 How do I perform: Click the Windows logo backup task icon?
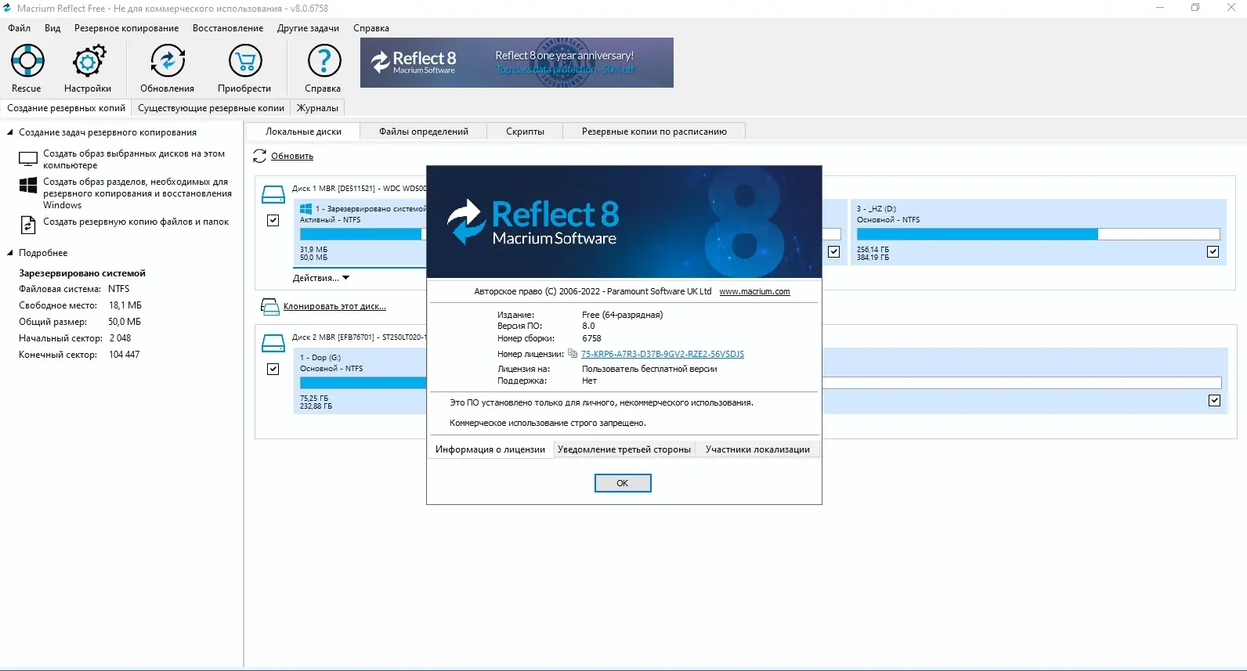point(28,186)
